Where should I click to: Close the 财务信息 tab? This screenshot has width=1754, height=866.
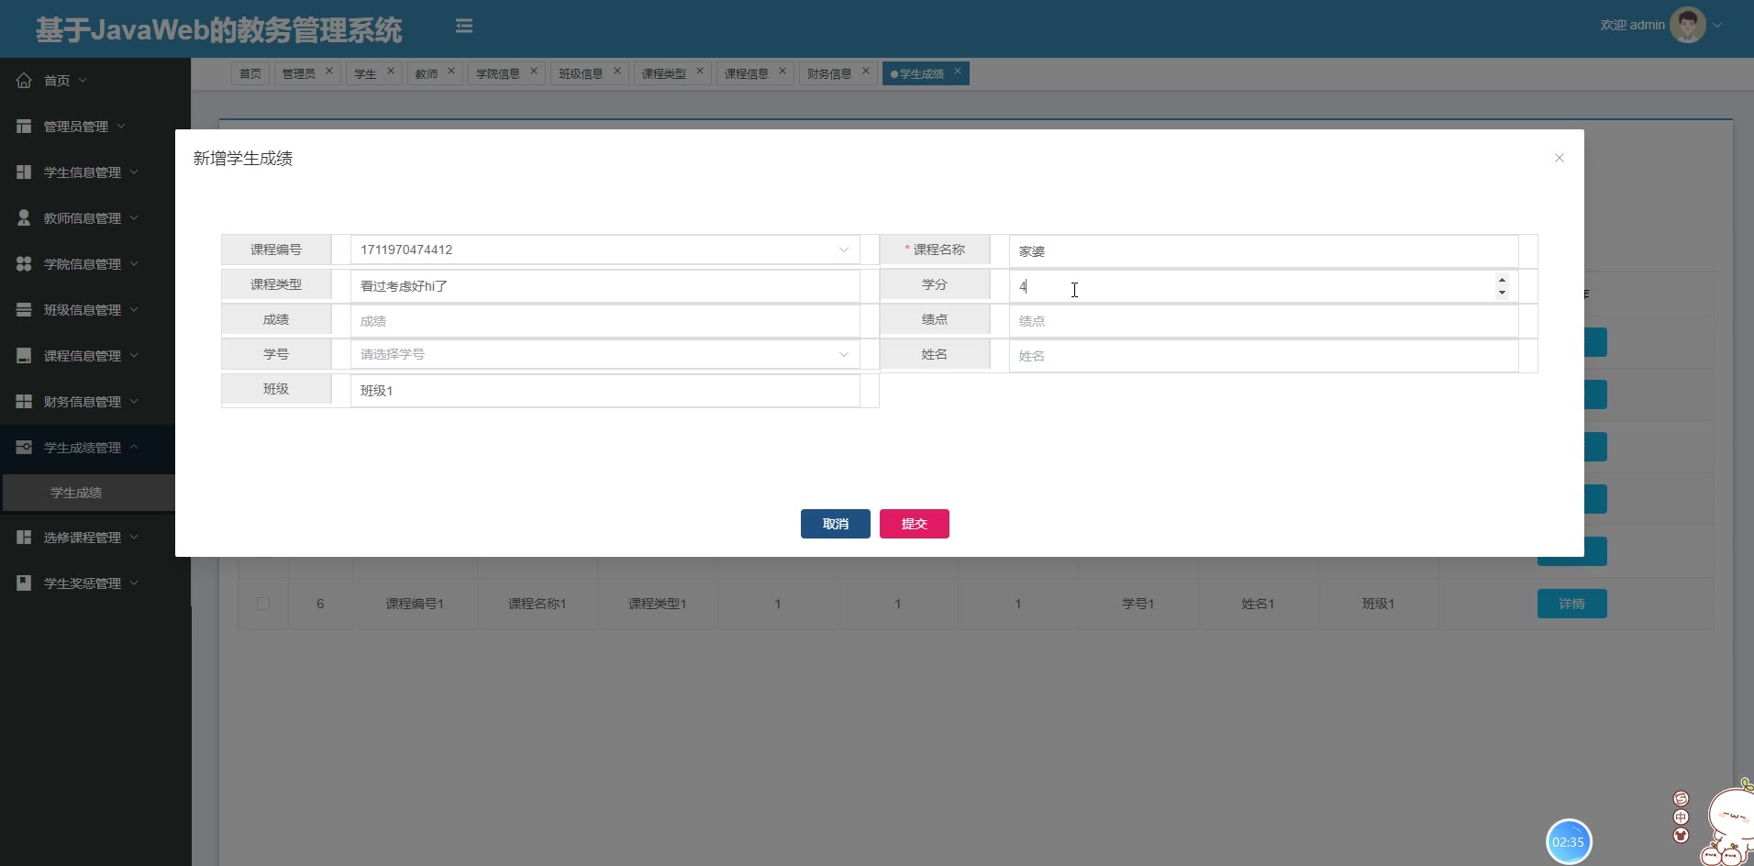[866, 71]
